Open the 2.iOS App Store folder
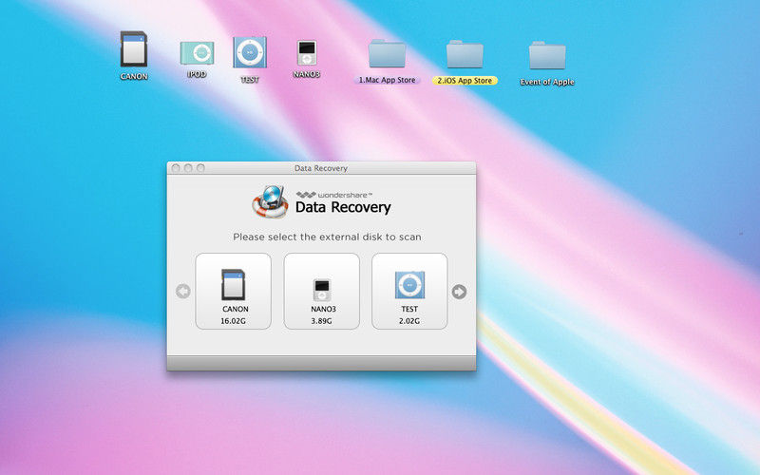The width and height of the screenshot is (760, 475). click(465, 54)
